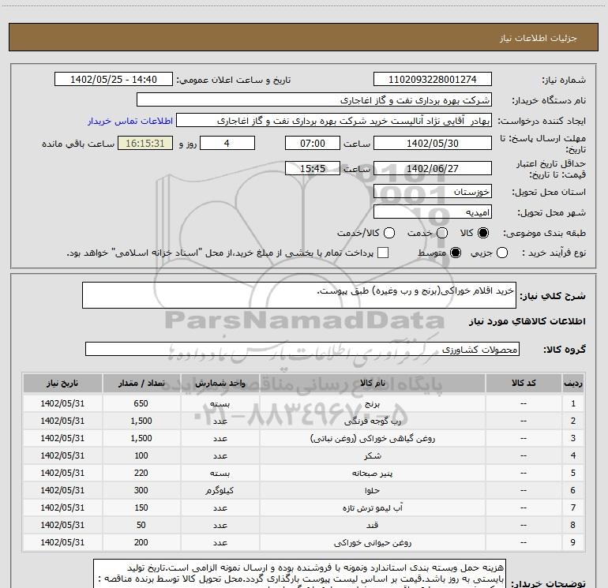Click the price validity date 1402/06/27
The image size is (608, 588).
click(433, 168)
